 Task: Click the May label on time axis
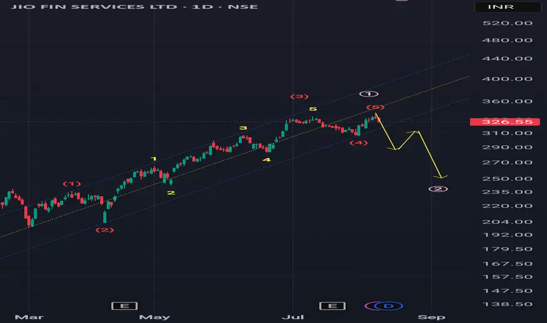(154, 317)
